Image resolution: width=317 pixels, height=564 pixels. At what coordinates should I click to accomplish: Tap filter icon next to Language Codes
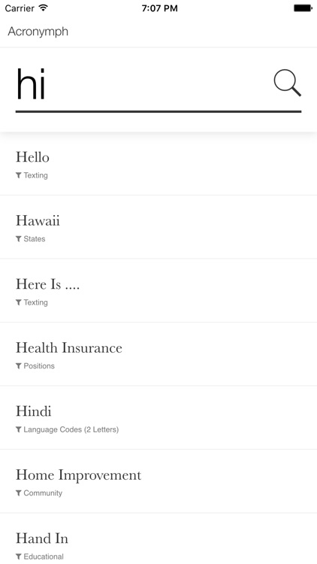[19, 429]
